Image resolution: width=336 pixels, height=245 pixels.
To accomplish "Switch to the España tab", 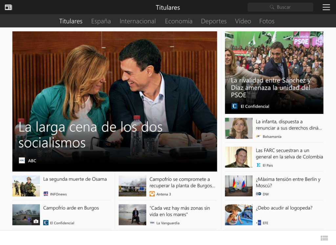I will click(101, 21).
